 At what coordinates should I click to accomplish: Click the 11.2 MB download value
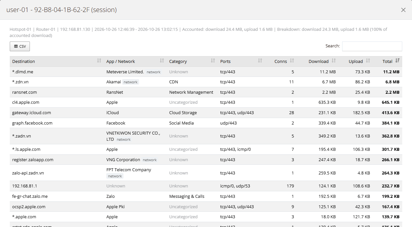(x=328, y=72)
